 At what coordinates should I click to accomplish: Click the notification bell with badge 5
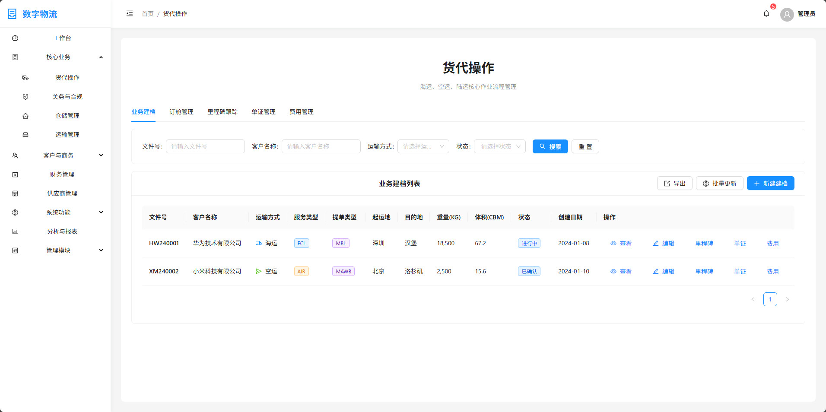pos(766,13)
